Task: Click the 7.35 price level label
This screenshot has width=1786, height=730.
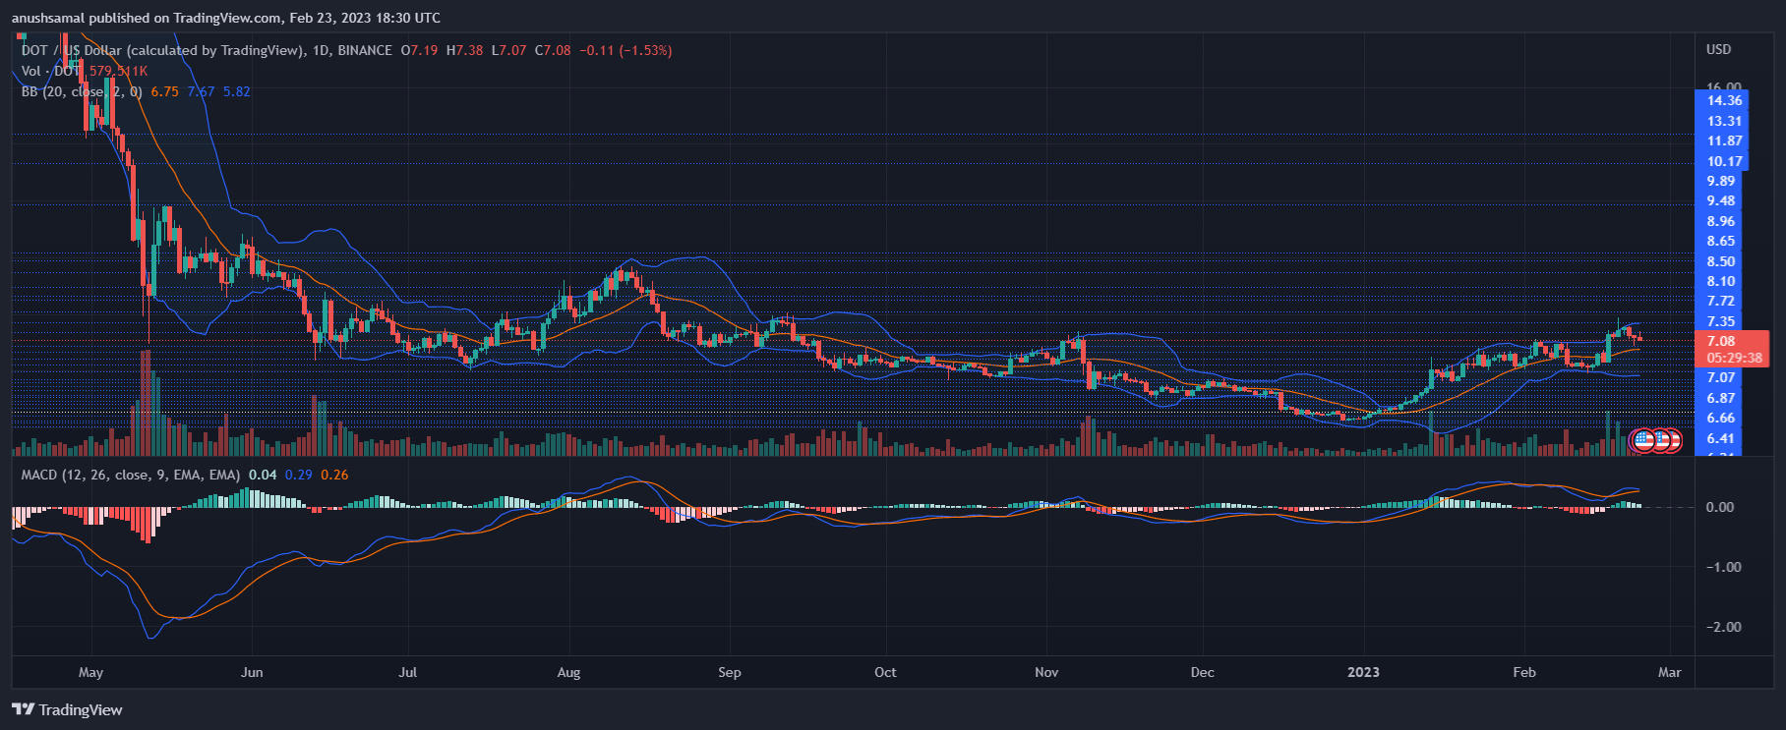Action: (1721, 321)
